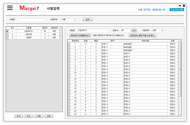
Task: Click the 영역1-2 cell of question 9
Action: pos(112,70)
